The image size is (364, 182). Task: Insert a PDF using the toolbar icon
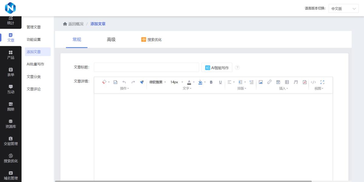(304, 82)
